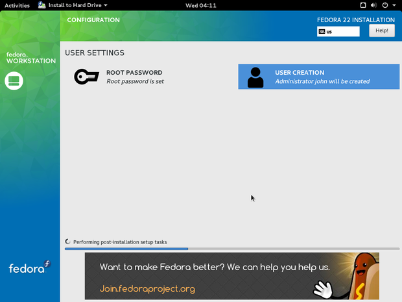
Task: Open User Creation settings
Action: pyautogui.click(x=318, y=77)
